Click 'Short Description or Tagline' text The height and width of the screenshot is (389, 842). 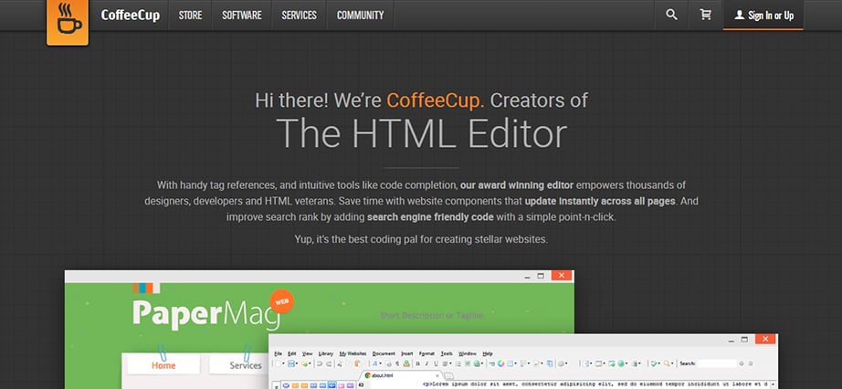(432, 315)
